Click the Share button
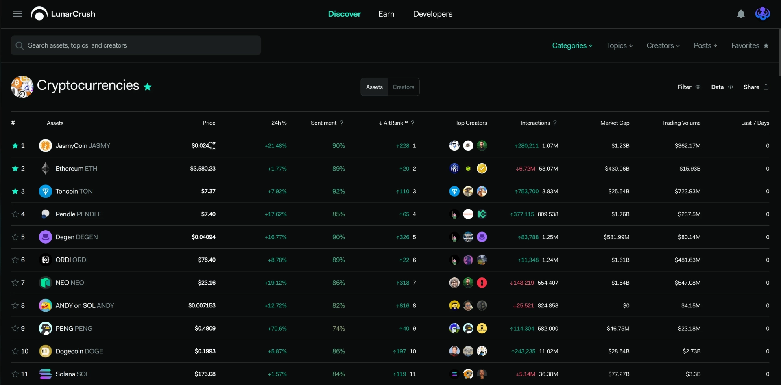 (x=756, y=87)
